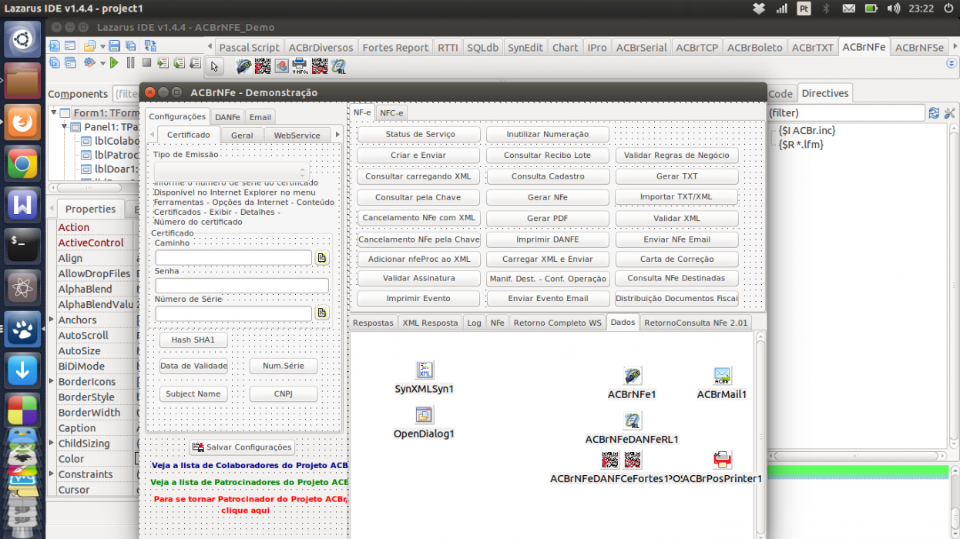Click the View Units toolbar icon

54,63
